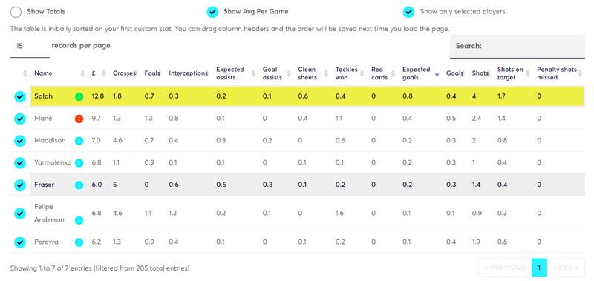Sort table by the Name column
594x281 pixels.
tap(43, 73)
